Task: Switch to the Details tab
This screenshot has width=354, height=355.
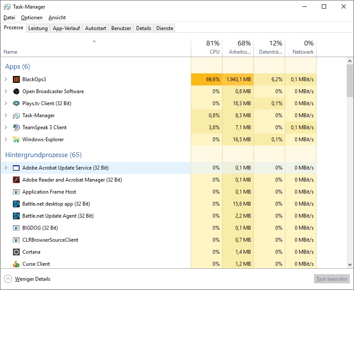Action: (143, 28)
